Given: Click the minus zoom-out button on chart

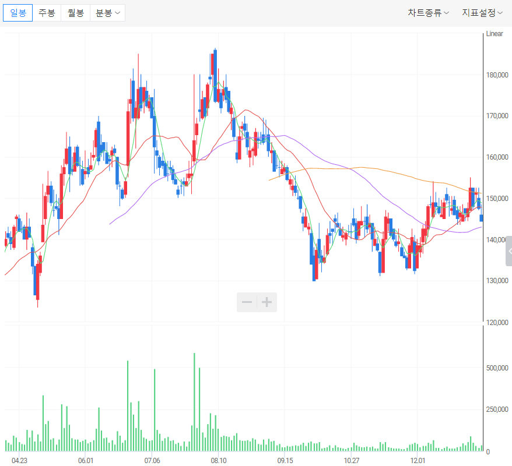Looking at the screenshot, I should tap(247, 302).
